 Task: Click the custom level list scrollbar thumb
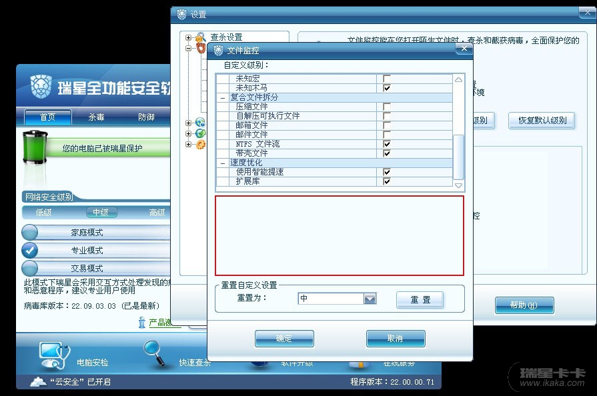(x=458, y=157)
